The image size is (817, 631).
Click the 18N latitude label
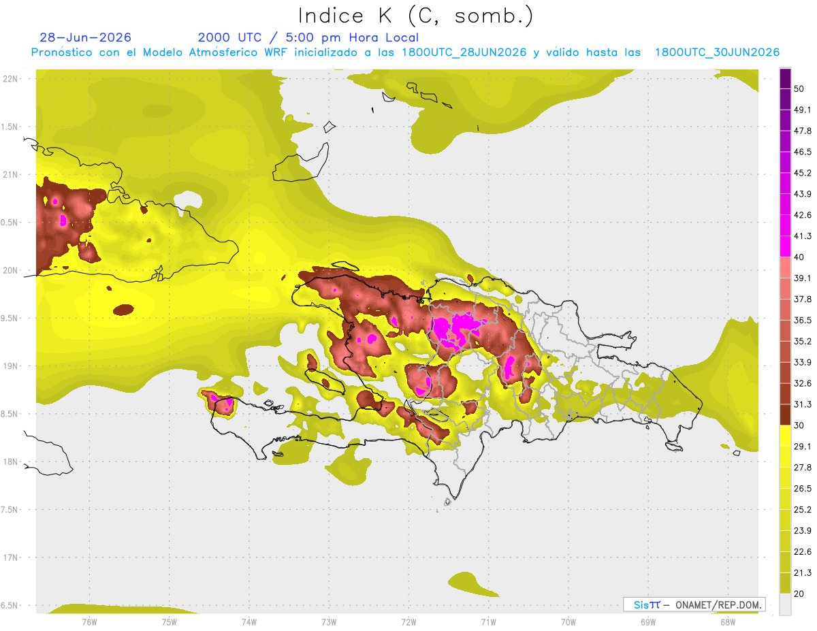point(11,462)
